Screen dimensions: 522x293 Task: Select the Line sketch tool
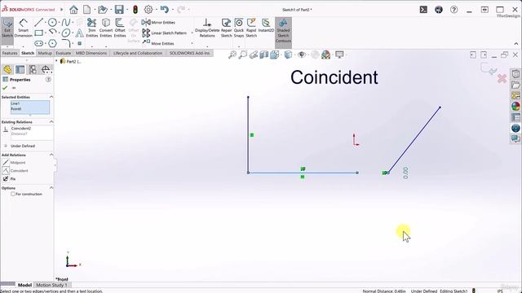coord(38,22)
